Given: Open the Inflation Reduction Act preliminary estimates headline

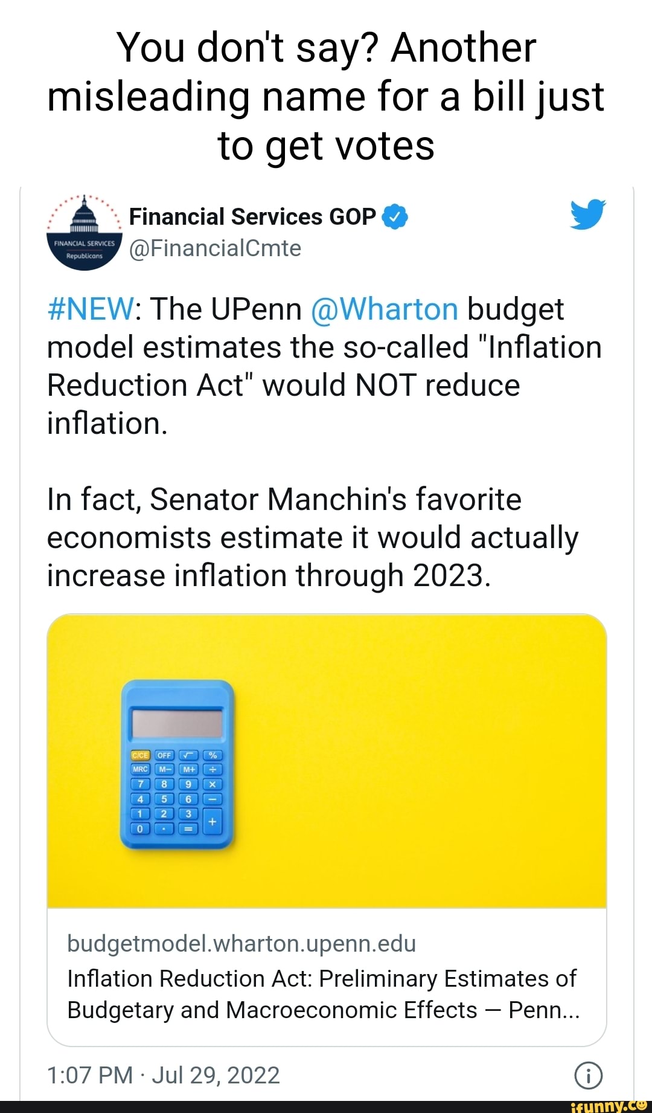Looking at the screenshot, I should click(x=323, y=994).
